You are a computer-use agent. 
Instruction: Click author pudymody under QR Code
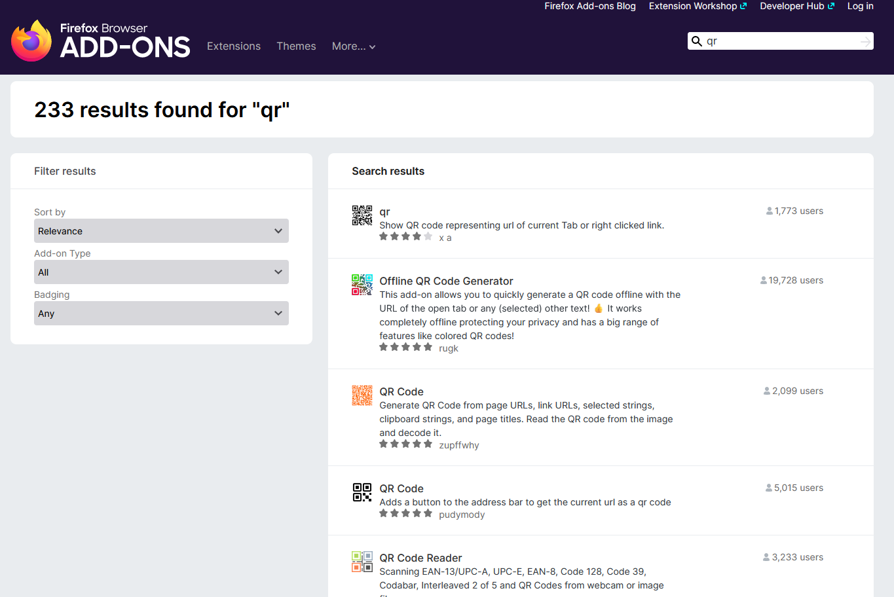tap(462, 514)
